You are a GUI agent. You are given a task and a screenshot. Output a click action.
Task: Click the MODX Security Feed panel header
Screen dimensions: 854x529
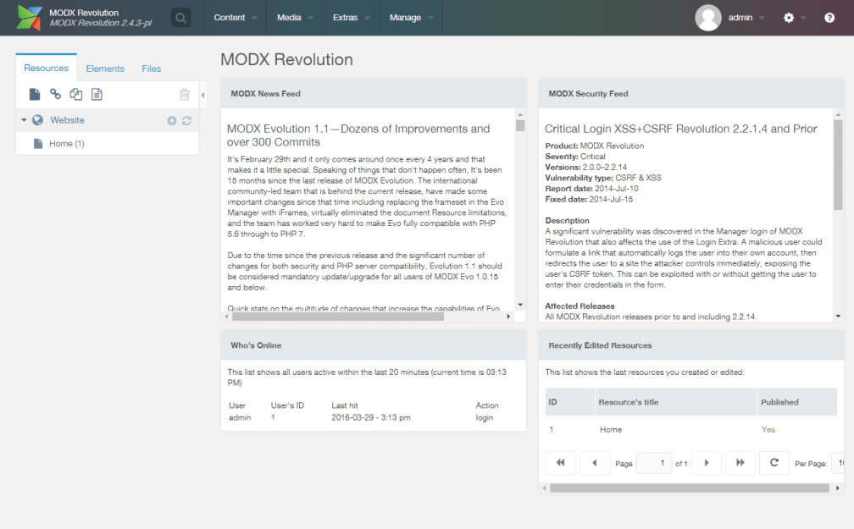coord(690,94)
